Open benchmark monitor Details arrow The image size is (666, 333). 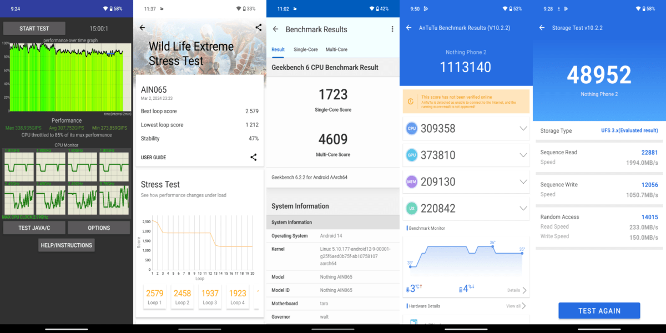tap(523, 290)
